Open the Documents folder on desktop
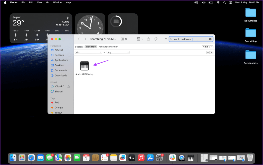 coord(251,15)
